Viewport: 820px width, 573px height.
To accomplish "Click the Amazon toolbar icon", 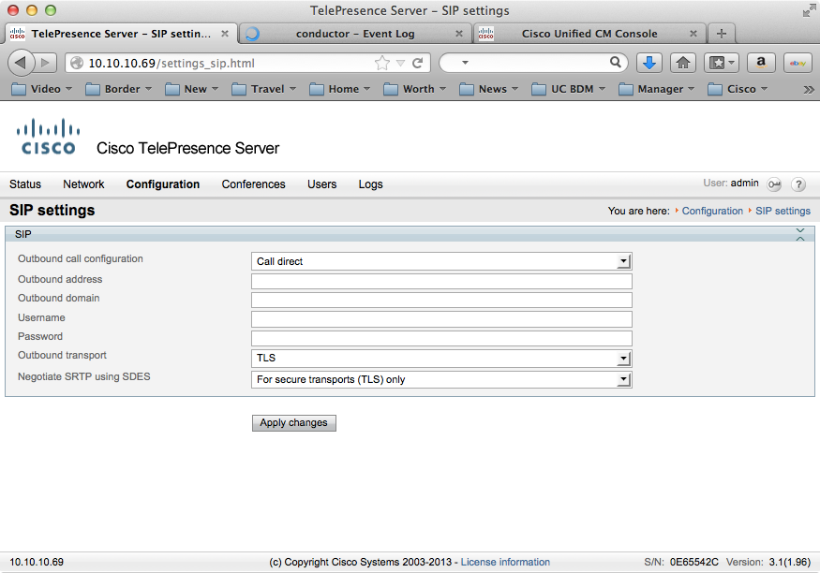I will (761, 63).
